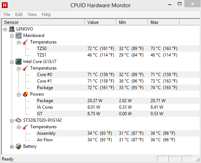The height and width of the screenshot is (163, 201).
Task: Select the TZS0 temperature row
Action: click(x=118, y=49)
